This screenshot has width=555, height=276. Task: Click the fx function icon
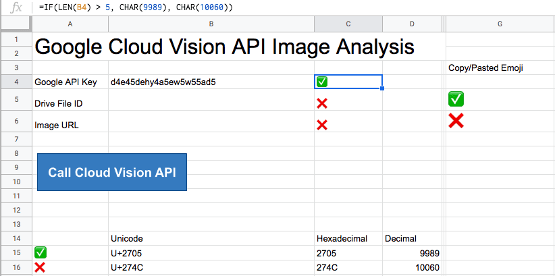click(x=16, y=7)
